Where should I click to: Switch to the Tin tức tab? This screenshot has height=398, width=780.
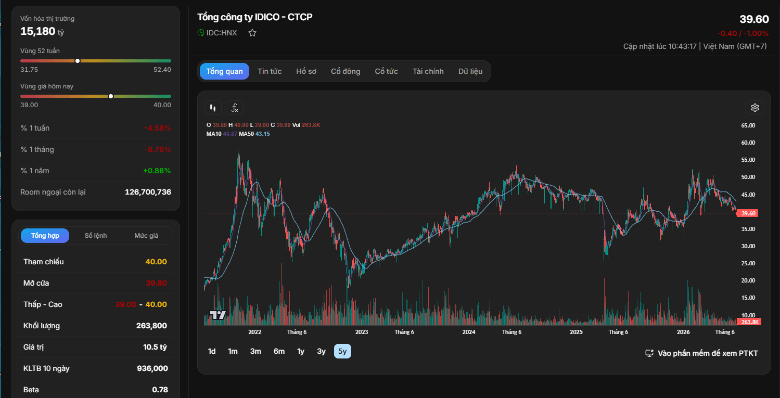[270, 71]
